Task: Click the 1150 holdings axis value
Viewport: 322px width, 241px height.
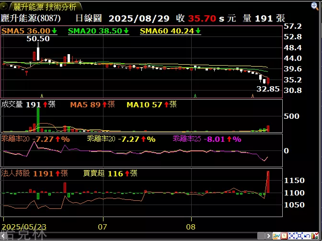Action: 294,181
